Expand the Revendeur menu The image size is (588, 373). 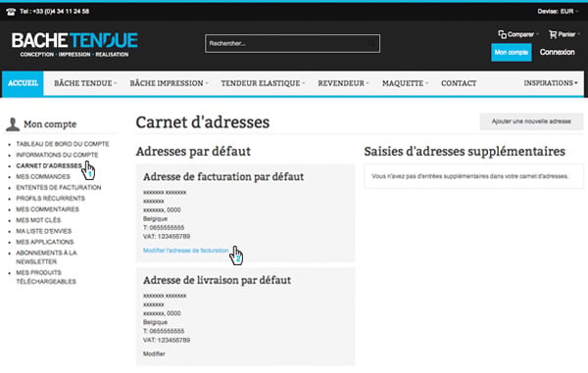(343, 83)
